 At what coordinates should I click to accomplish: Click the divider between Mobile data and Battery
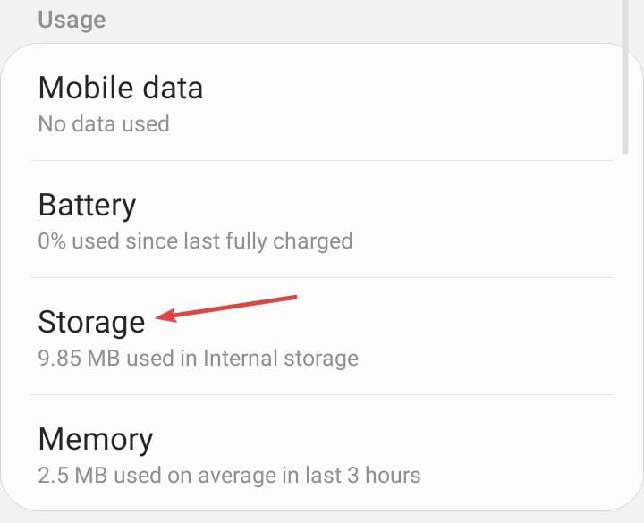click(322, 161)
